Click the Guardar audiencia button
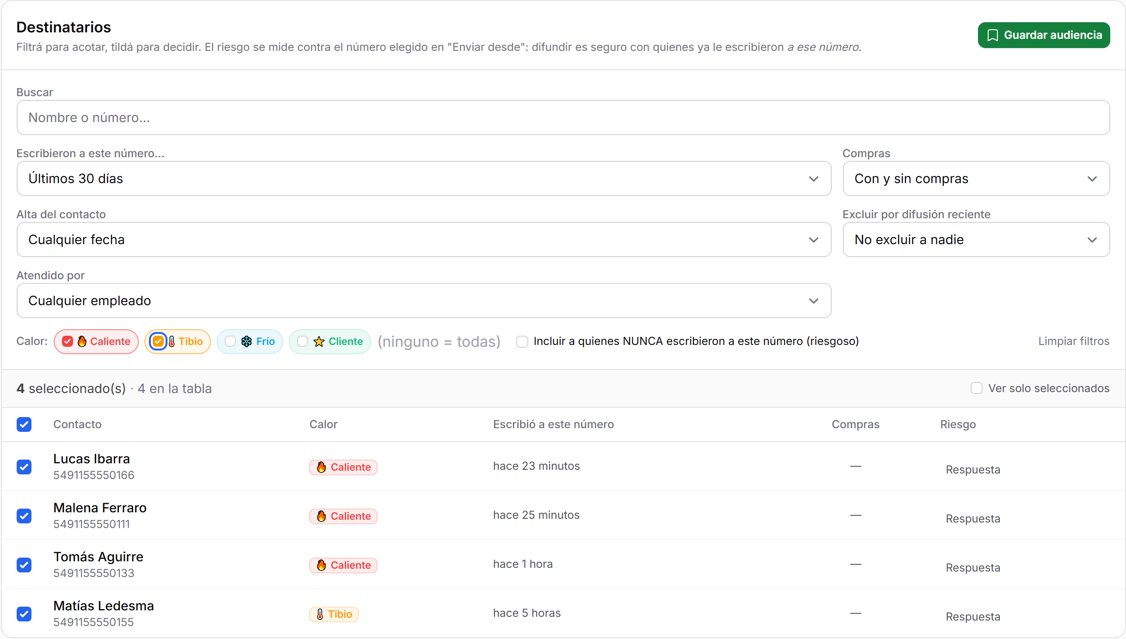 point(1044,35)
